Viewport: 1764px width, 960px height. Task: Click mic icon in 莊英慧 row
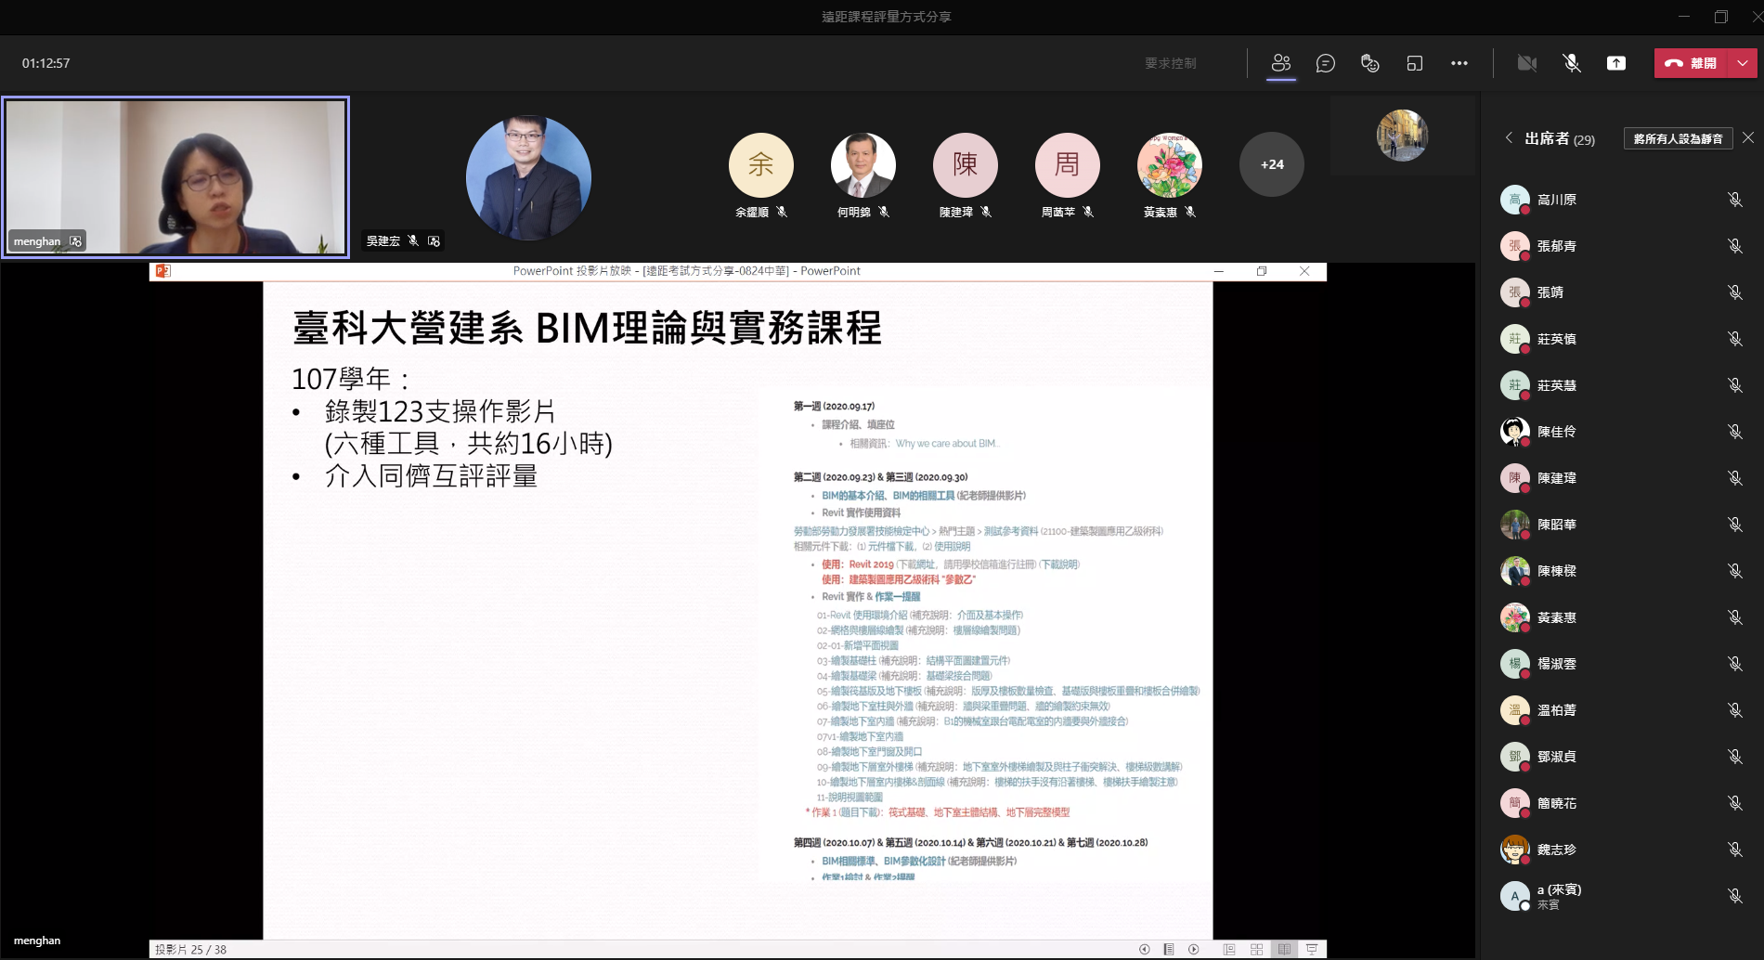[x=1734, y=385]
